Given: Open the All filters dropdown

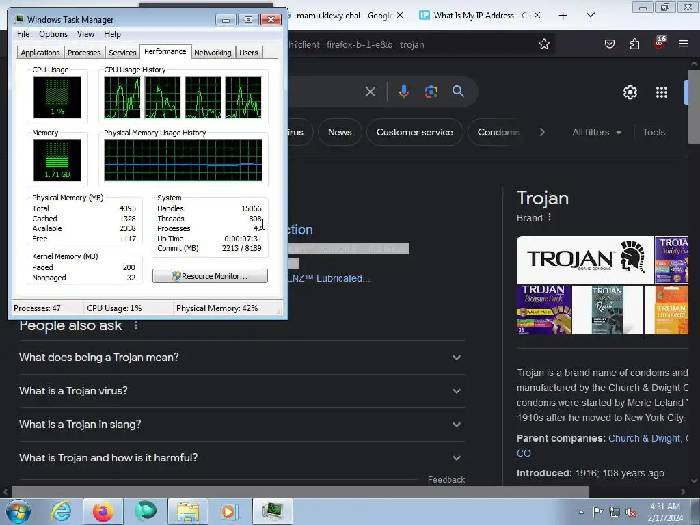Looking at the screenshot, I should pos(596,132).
